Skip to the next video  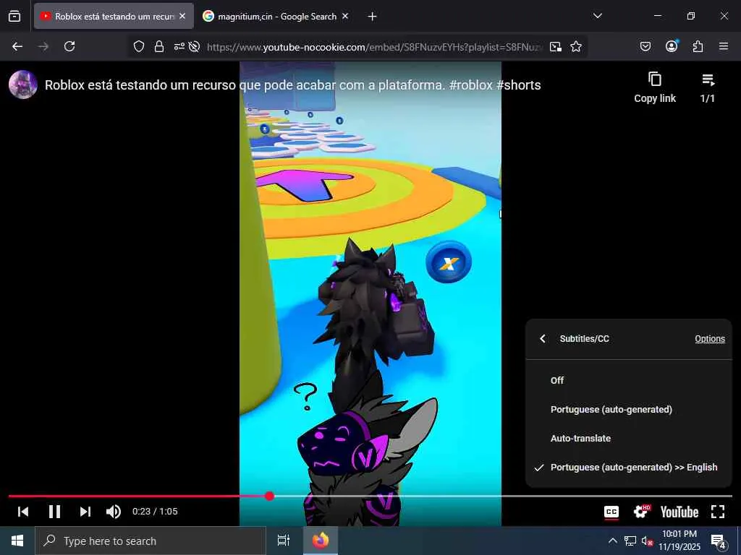[x=85, y=512]
